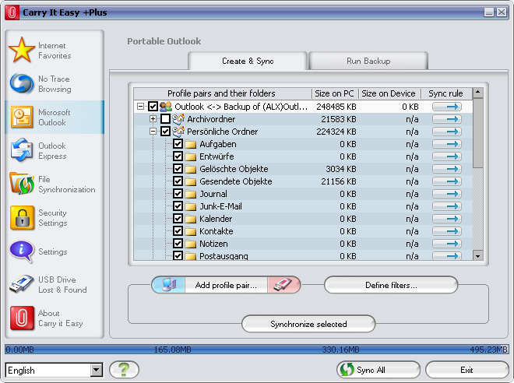Viewport: 514px width, 383px height.
Task: Select the Postausgang folder row
Action: coord(303,255)
